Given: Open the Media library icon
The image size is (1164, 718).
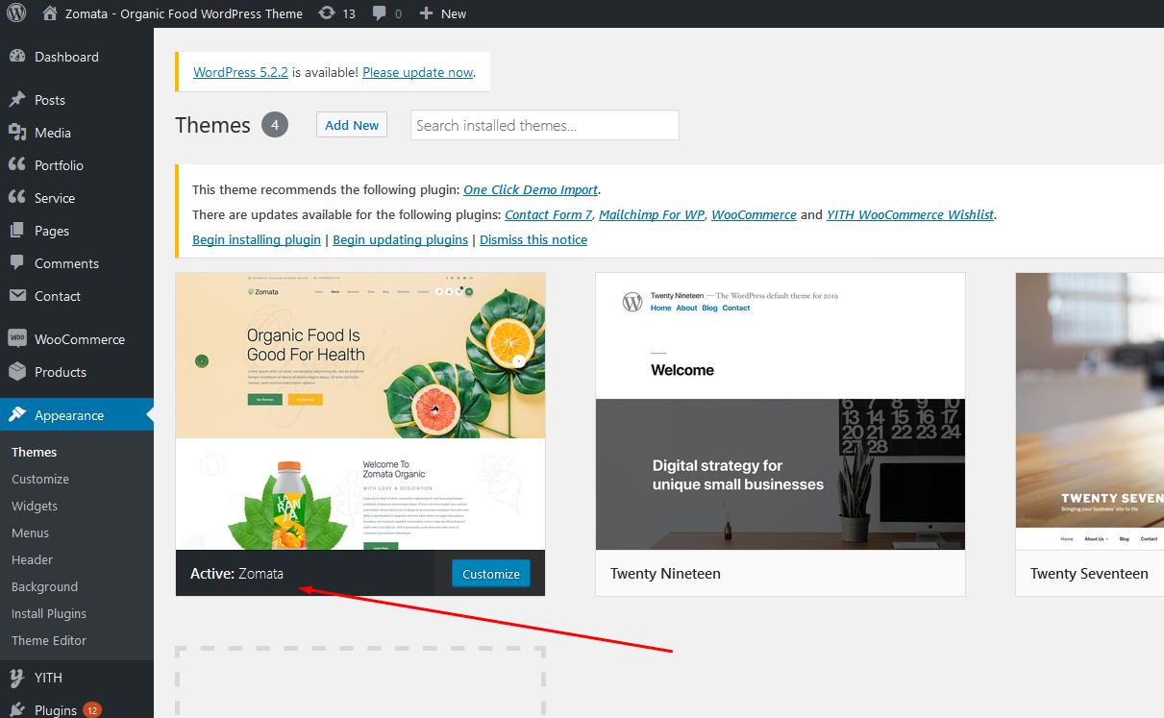Looking at the screenshot, I should (x=17, y=133).
